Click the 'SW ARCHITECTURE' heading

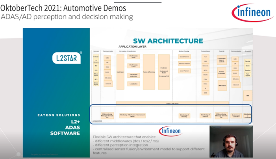(x=168, y=41)
